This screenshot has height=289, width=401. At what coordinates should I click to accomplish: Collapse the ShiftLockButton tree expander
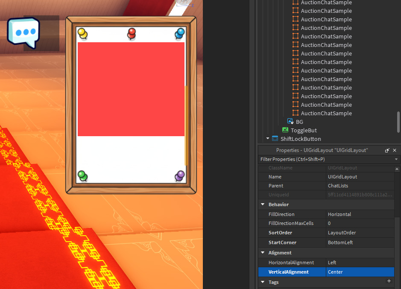[268, 139]
